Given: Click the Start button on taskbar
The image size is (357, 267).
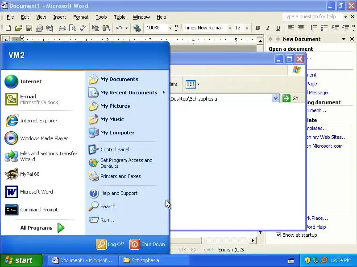Looking at the screenshot, I should tap(21, 260).
